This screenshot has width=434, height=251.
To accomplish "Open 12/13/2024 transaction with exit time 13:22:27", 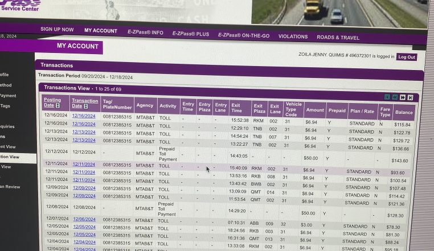I will tap(84, 140).
